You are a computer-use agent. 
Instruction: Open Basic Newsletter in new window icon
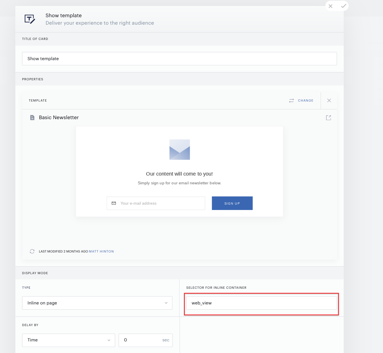(x=328, y=118)
